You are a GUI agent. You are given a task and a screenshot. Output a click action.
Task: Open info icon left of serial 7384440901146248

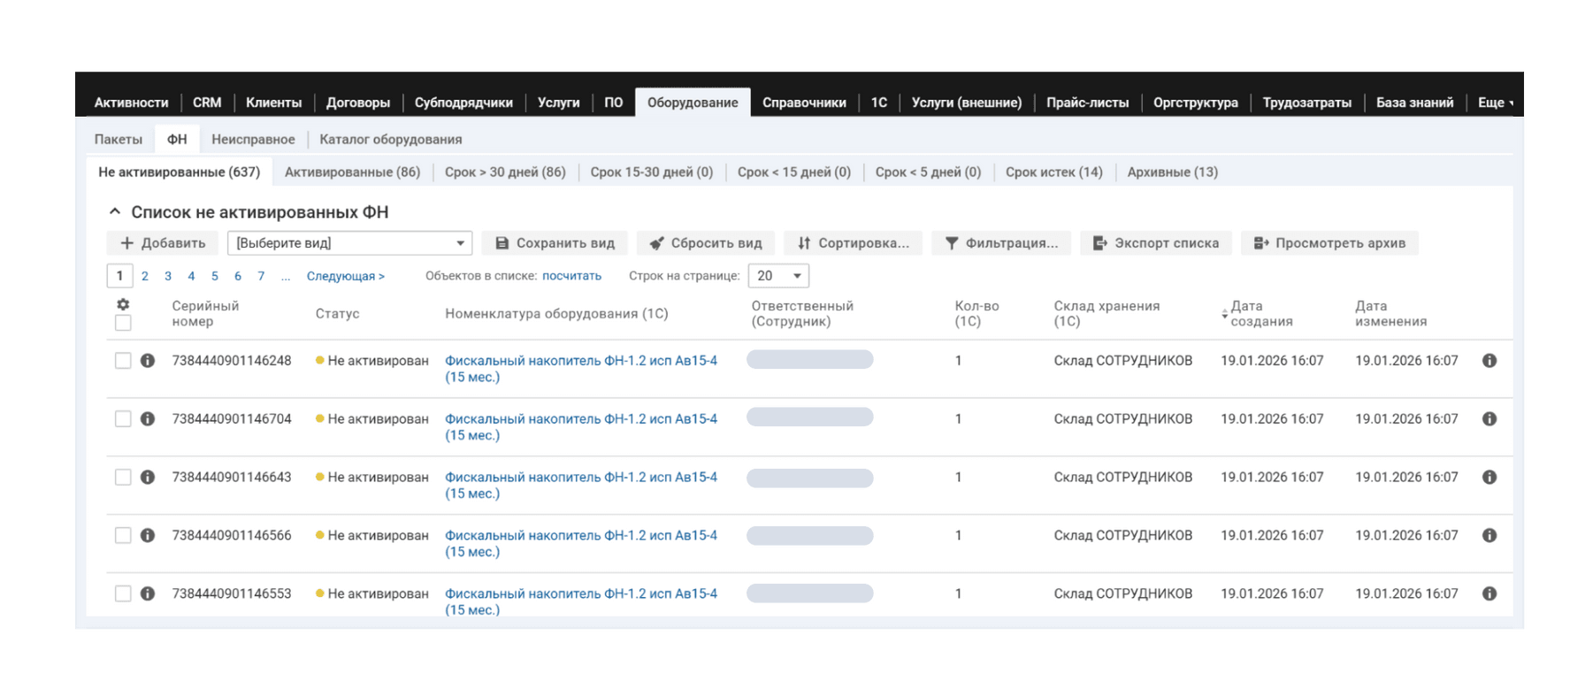point(148,361)
